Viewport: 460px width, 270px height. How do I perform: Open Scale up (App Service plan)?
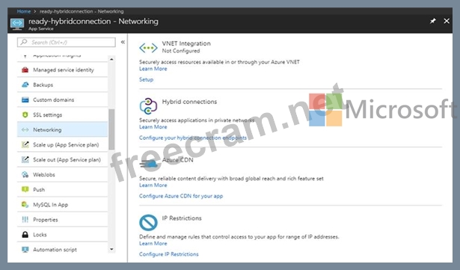tap(63, 144)
